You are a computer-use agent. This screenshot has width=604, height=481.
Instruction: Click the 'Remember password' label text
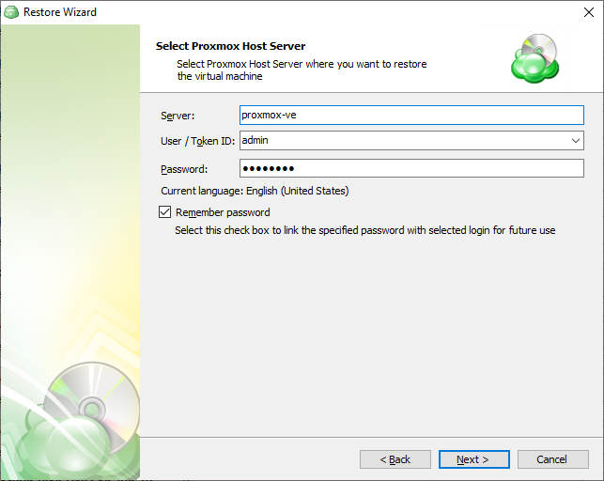pos(223,212)
